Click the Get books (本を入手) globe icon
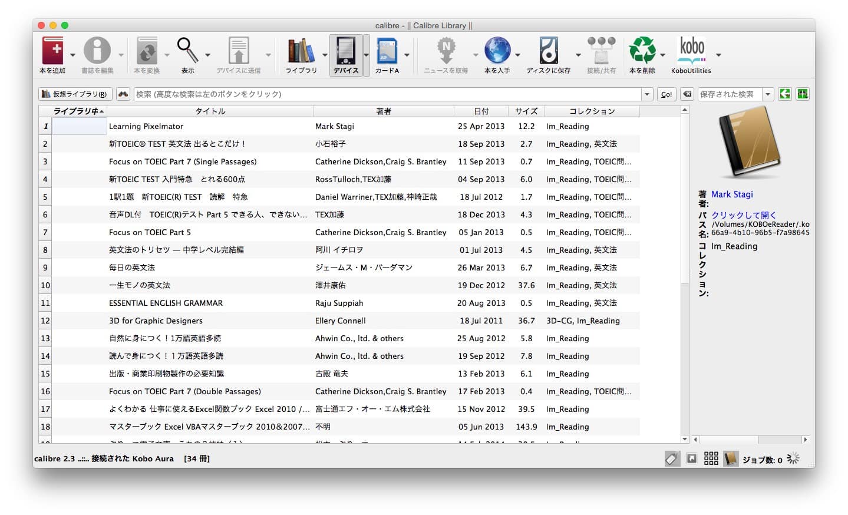Image resolution: width=848 pixels, height=515 pixels. point(497,52)
